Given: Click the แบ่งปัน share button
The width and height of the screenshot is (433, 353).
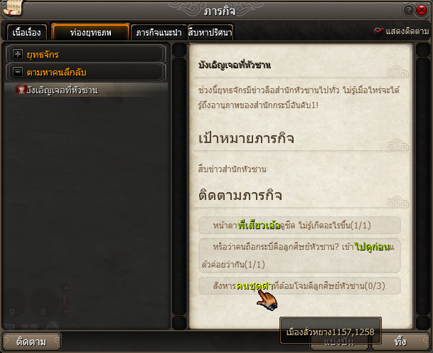Looking at the screenshot, I should click(x=339, y=342).
